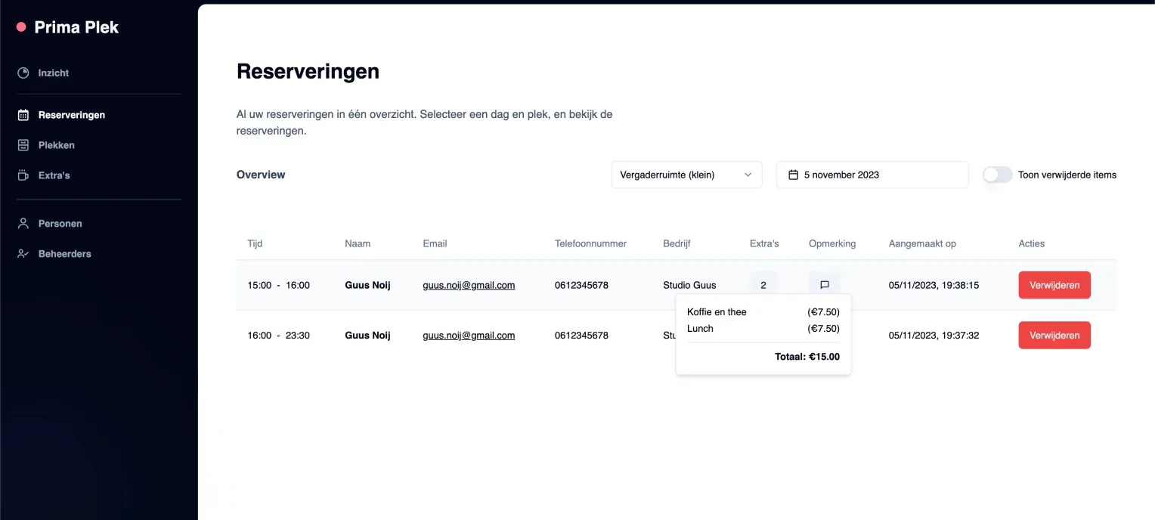Click the Extra's coffee cup icon
The width and height of the screenshot is (1155, 520).
pyautogui.click(x=23, y=175)
